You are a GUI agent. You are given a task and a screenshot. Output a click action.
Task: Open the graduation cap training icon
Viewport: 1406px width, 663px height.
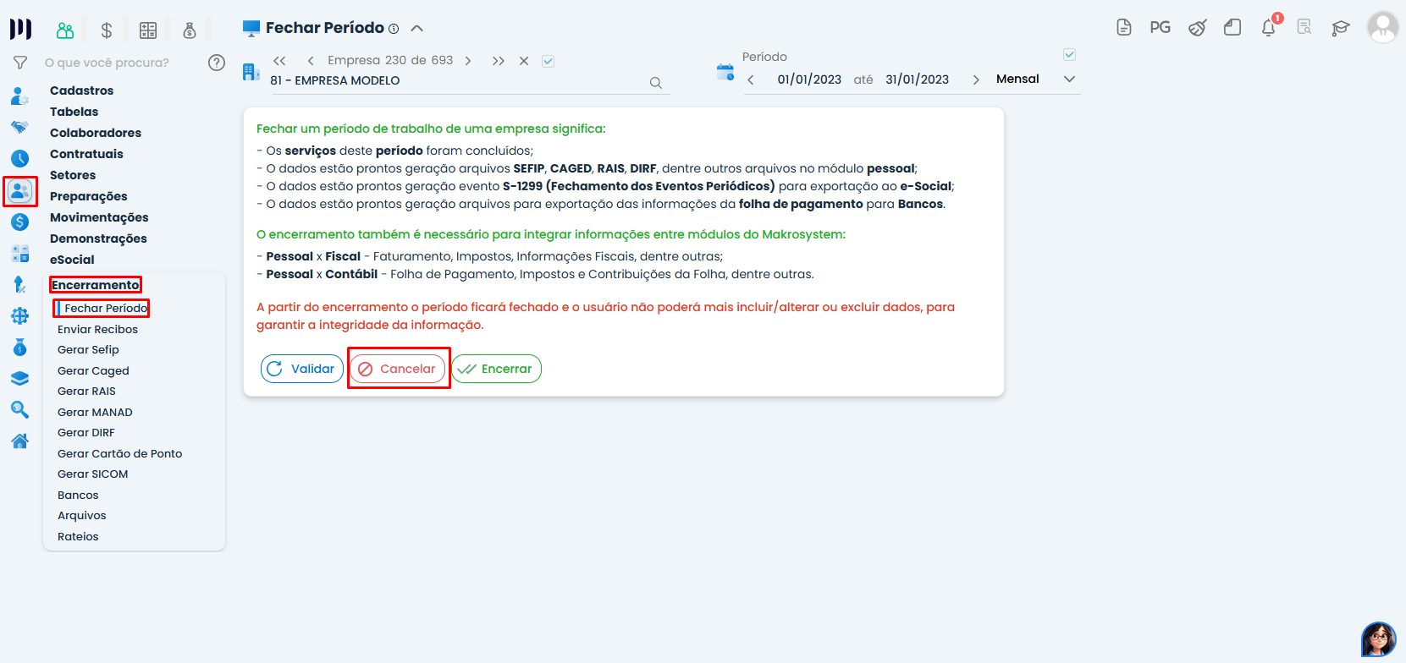coord(1340,28)
